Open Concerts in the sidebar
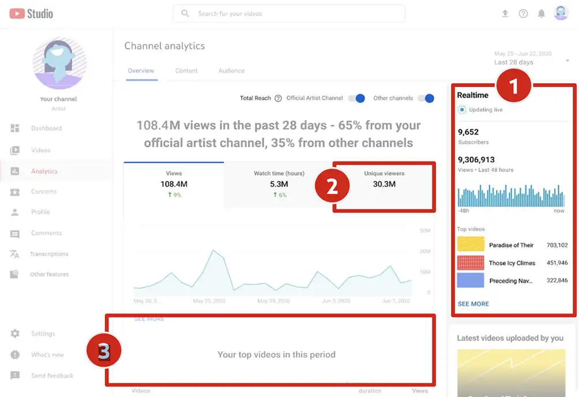The width and height of the screenshot is (579, 397). [x=44, y=192]
